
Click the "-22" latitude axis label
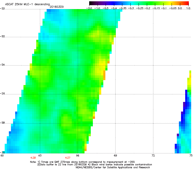[2, 36]
